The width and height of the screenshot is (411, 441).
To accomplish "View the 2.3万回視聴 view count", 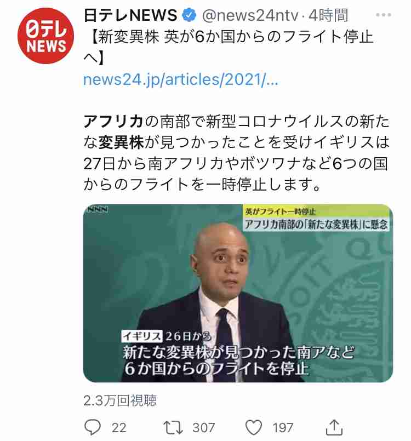I will (120, 400).
